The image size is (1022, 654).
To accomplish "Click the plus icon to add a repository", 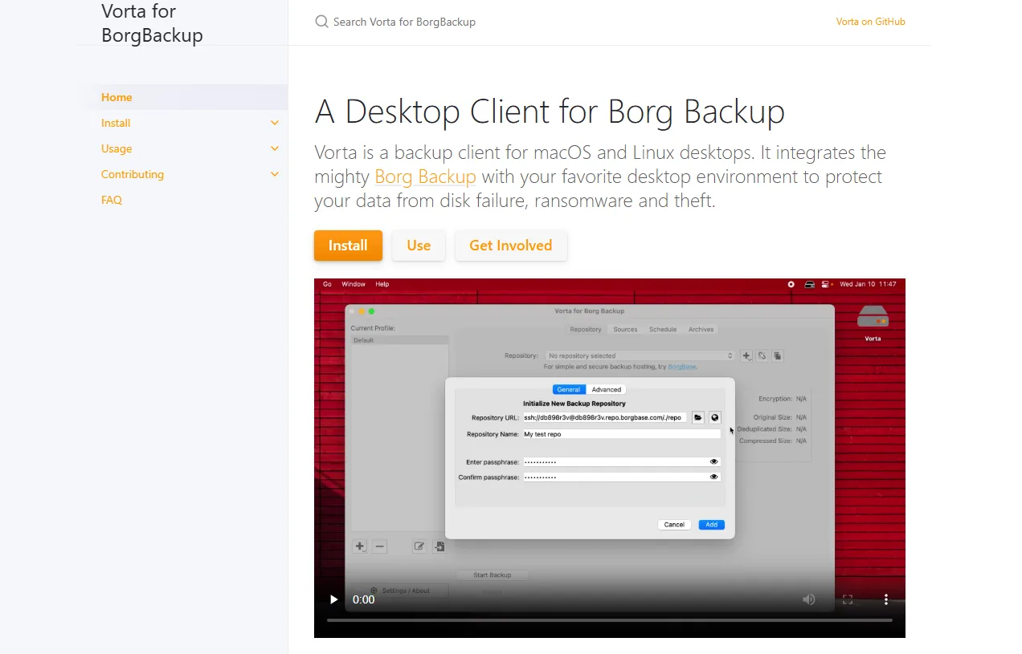I will point(746,355).
